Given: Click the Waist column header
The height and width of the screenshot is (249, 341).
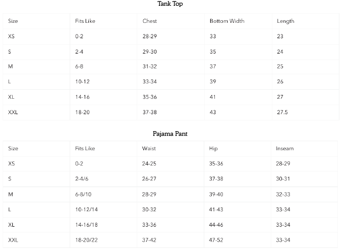Looking at the screenshot, I should tap(149, 149).
